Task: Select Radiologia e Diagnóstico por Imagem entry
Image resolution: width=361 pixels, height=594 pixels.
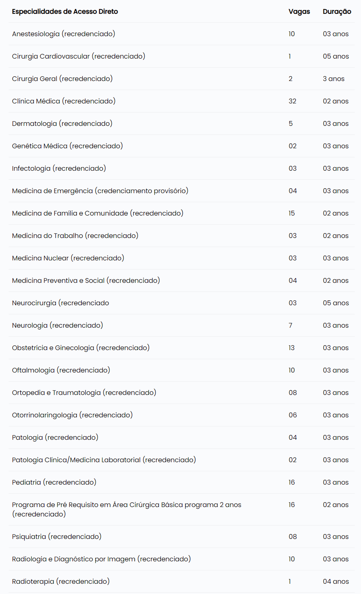Action: pyautogui.click(x=101, y=559)
